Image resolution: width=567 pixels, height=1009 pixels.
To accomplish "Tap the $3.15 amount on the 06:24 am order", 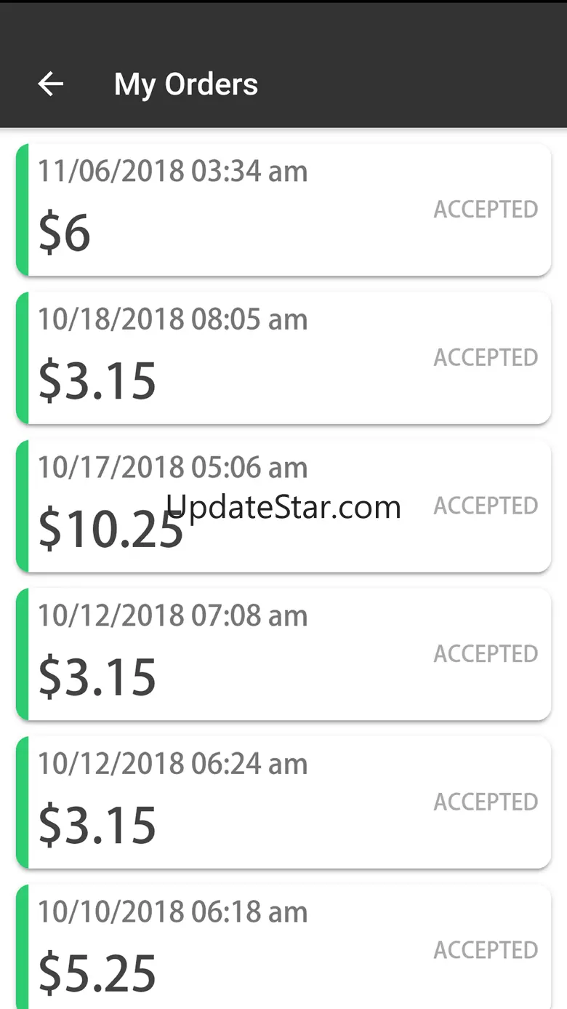I will click(97, 826).
